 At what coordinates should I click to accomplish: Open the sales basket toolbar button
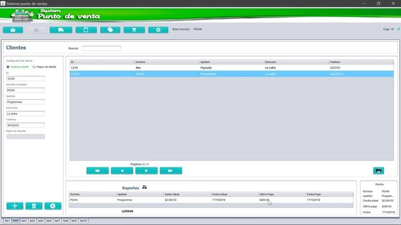13,30
